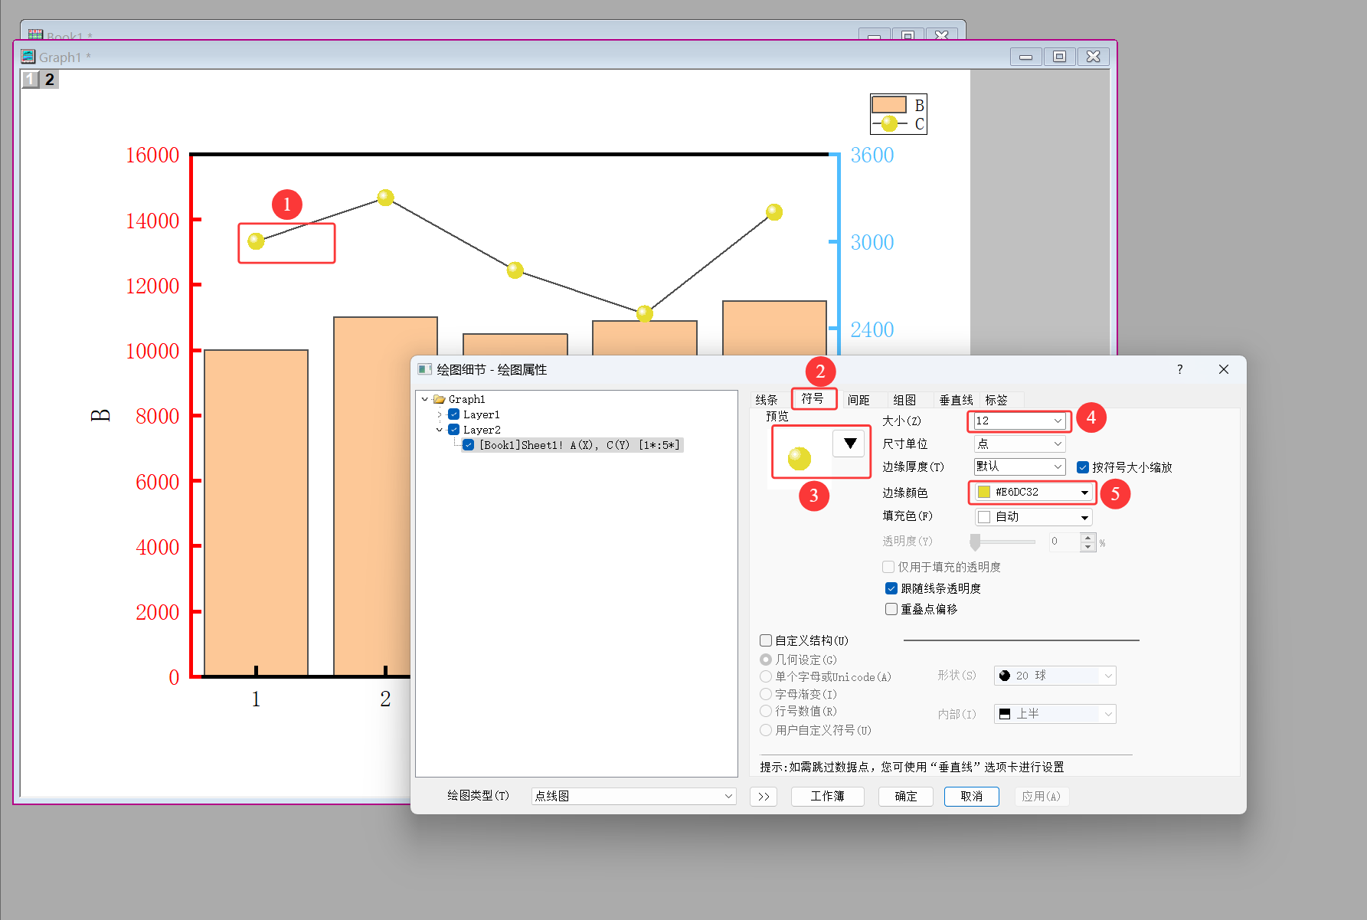1367x920 pixels.
Task: Toggle 按符号大小缩放 checkbox
Action: 1083,467
